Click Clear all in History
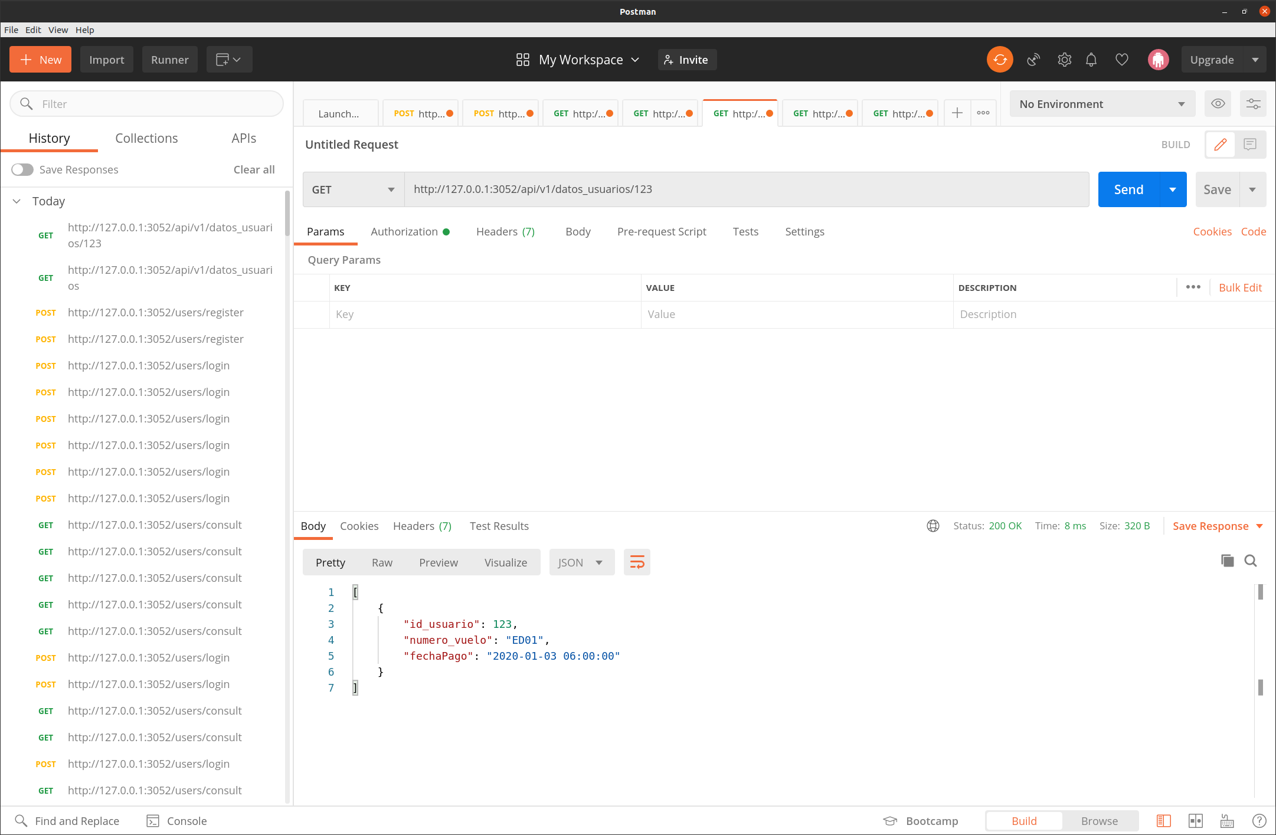Screen dimensions: 1276x835 (x=254, y=170)
